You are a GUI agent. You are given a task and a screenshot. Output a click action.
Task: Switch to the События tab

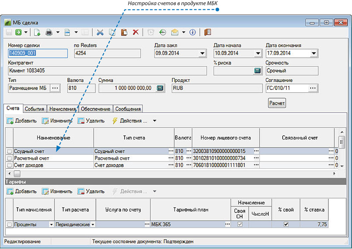tap(35, 109)
